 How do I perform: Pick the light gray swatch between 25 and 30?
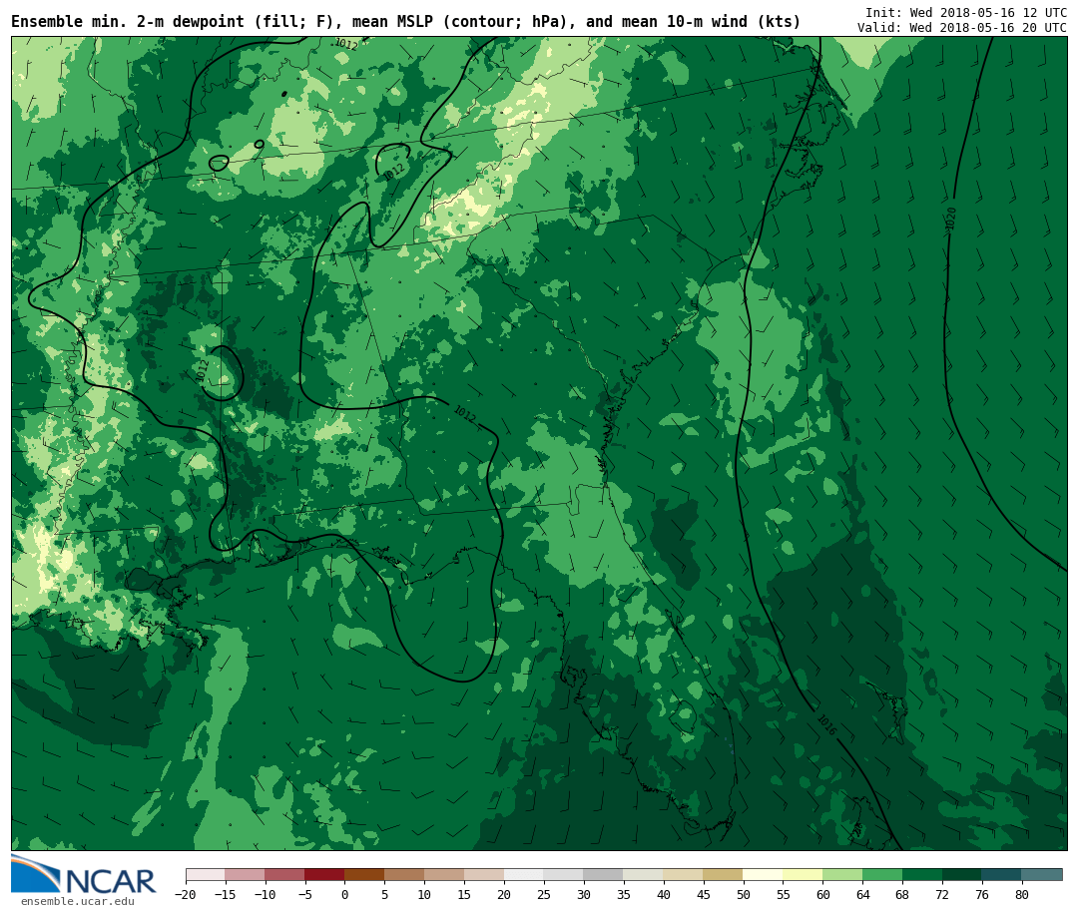(x=564, y=874)
